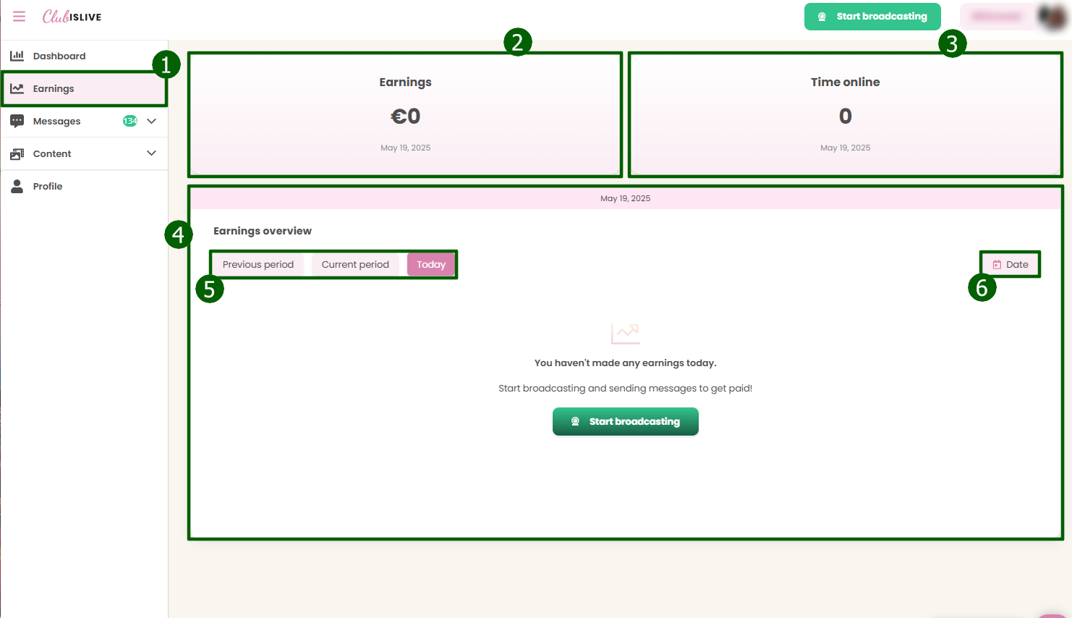Expand the Messages submenu chevron

(x=151, y=121)
